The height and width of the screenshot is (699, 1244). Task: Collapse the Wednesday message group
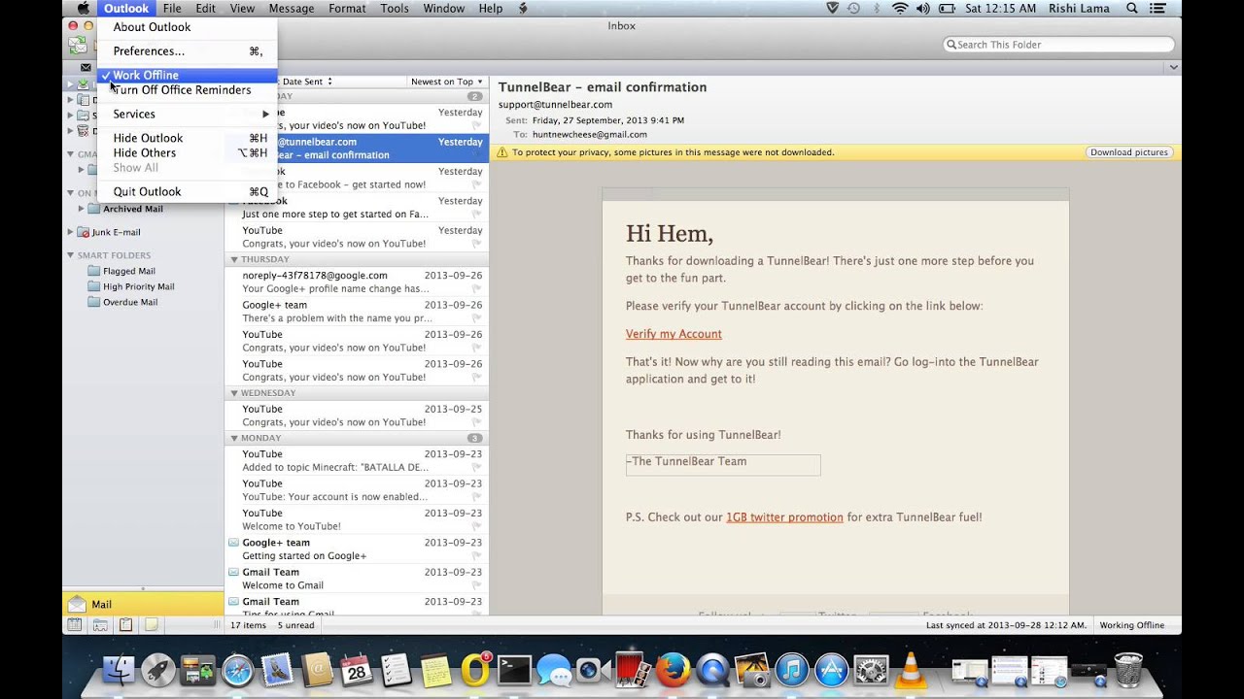coord(234,393)
